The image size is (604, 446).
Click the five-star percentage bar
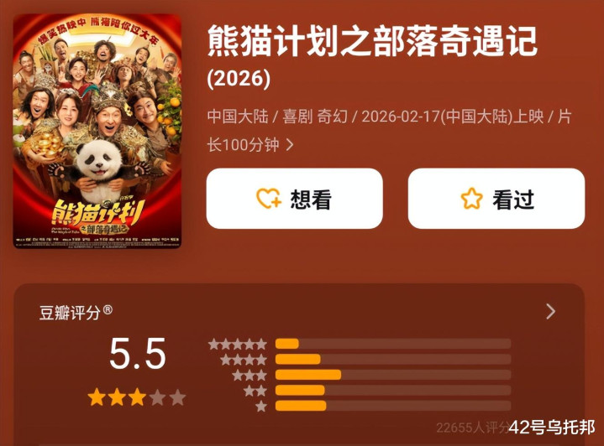(x=393, y=344)
